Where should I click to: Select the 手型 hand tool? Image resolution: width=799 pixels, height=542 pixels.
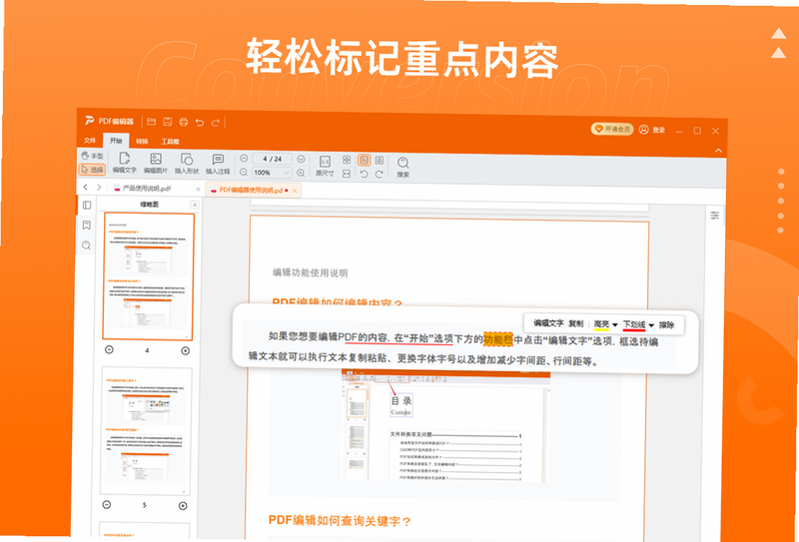pos(92,156)
